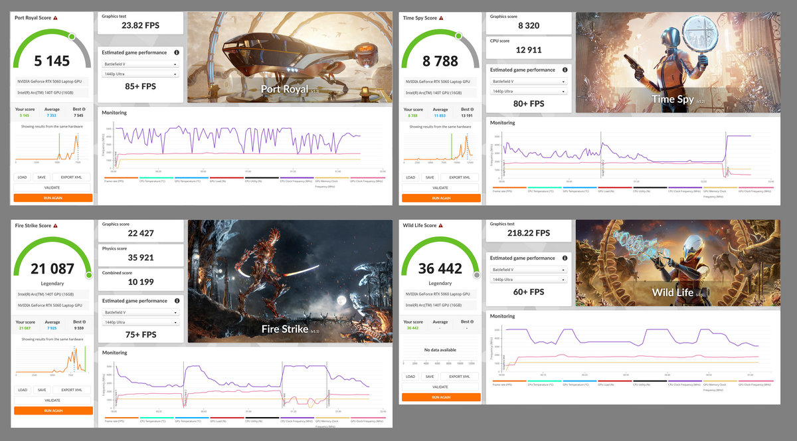
Task: Toggle GPU Clock Frequency legend in Wild Life chart
Action: (756, 384)
